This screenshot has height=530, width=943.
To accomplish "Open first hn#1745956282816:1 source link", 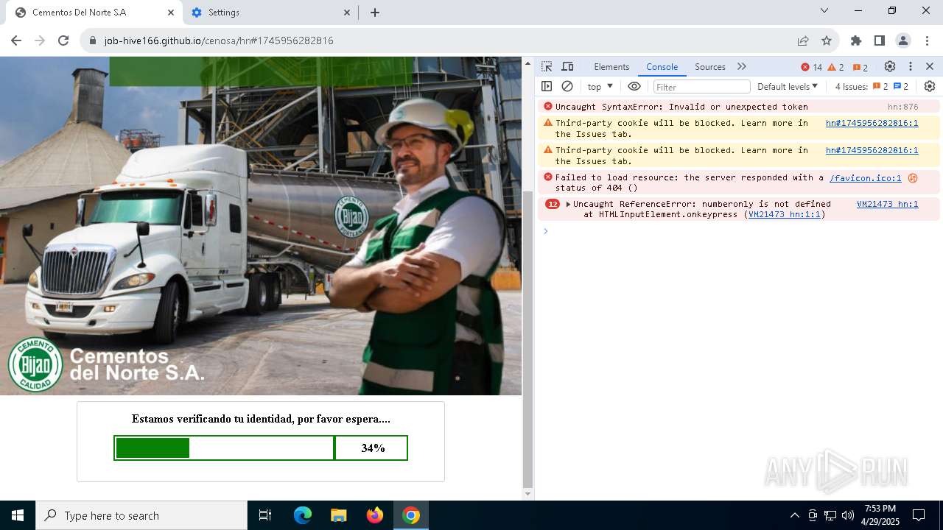I will pos(872,123).
